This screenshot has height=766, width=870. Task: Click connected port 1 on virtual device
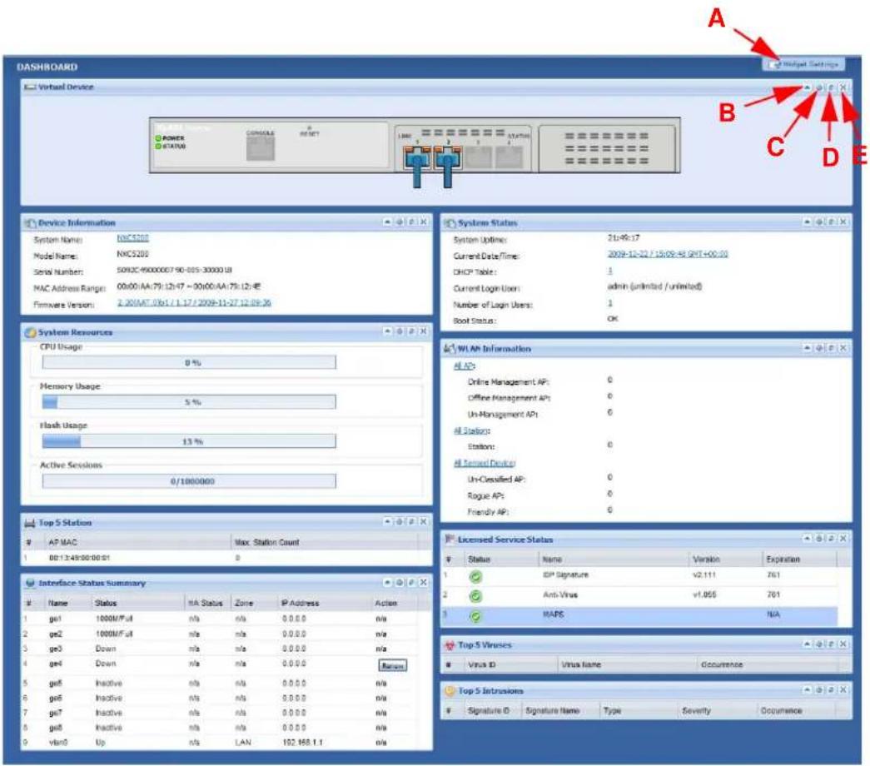coord(417,158)
